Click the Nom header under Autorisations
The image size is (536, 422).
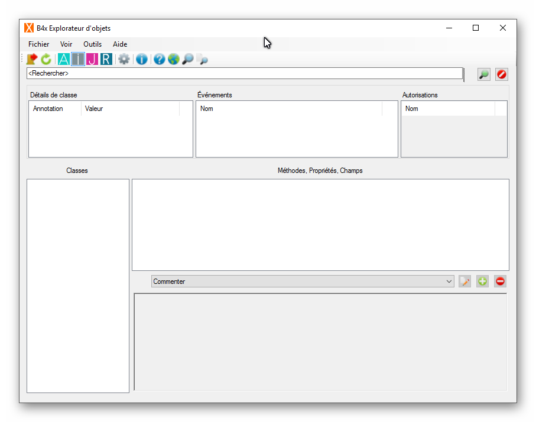pyautogui.click(x=448, y=109)
